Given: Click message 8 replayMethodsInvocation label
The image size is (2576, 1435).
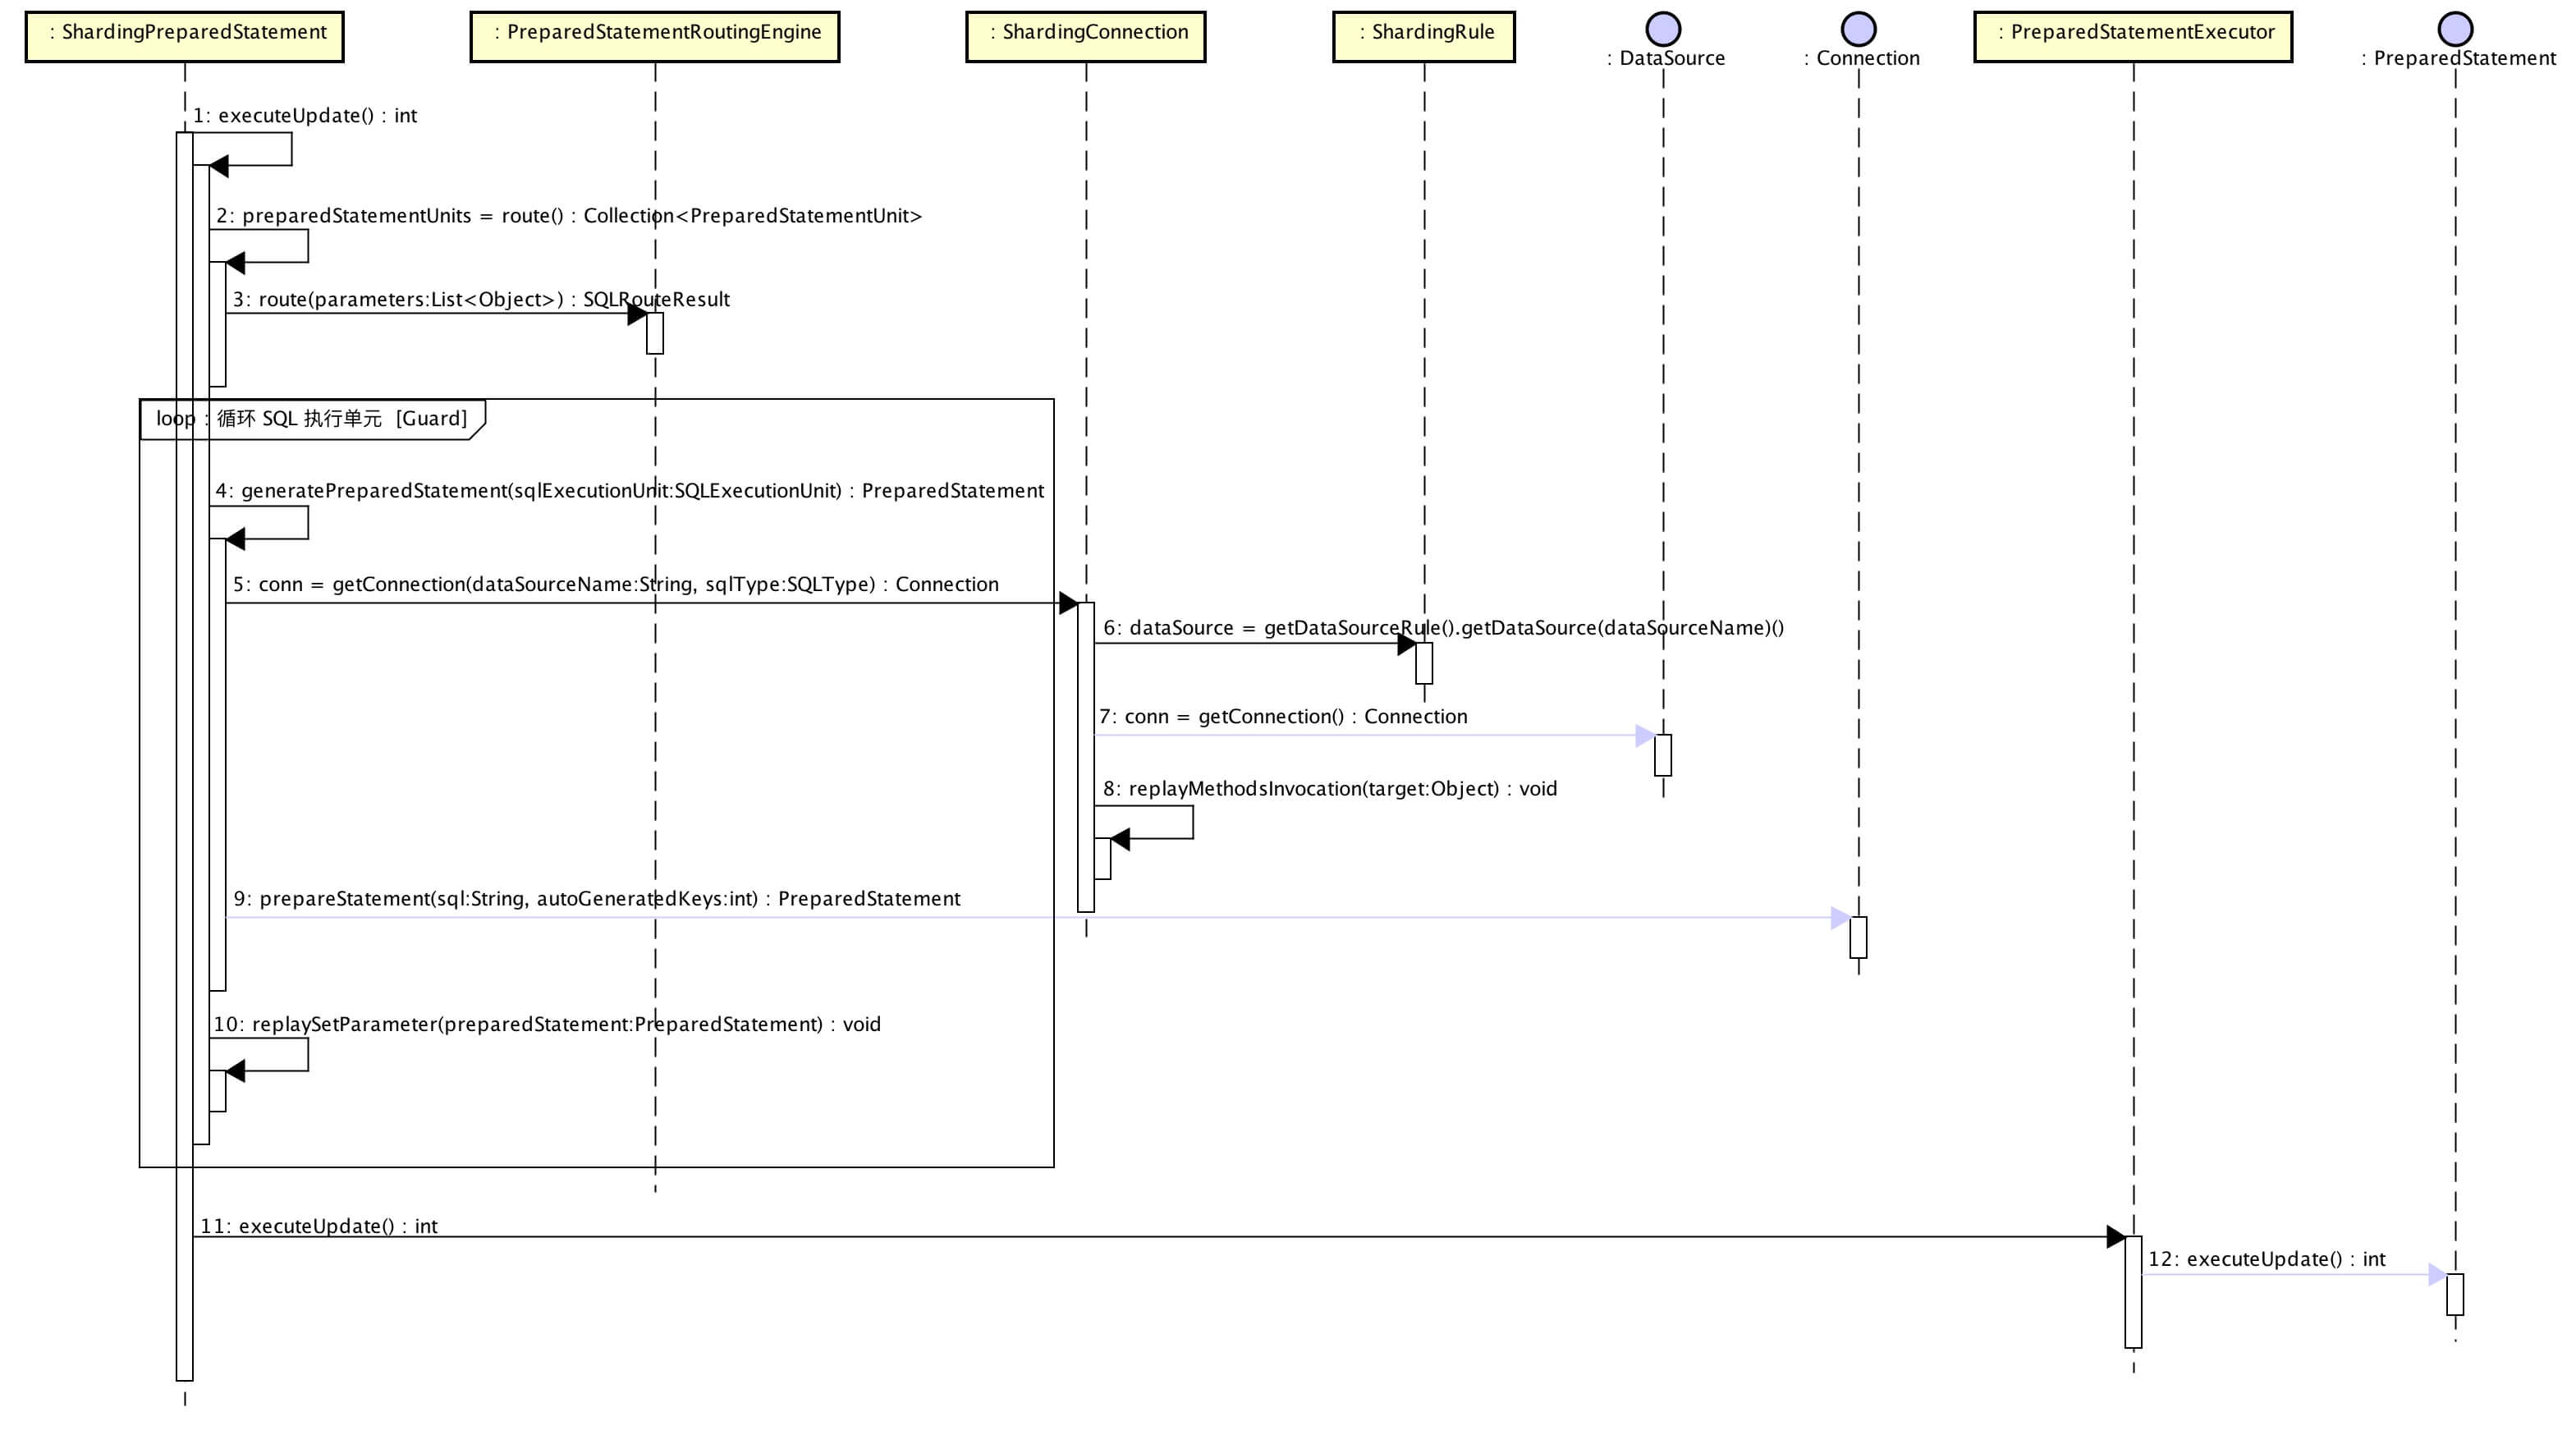Looking at the screenshot, I should click(x=1330, y=789).
